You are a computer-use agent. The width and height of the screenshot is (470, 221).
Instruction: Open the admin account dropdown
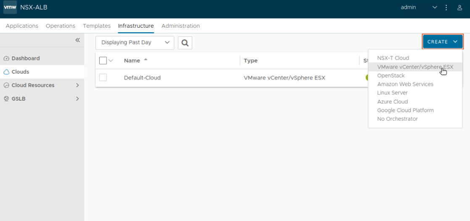pyautogui.click(x=419, y=8)
